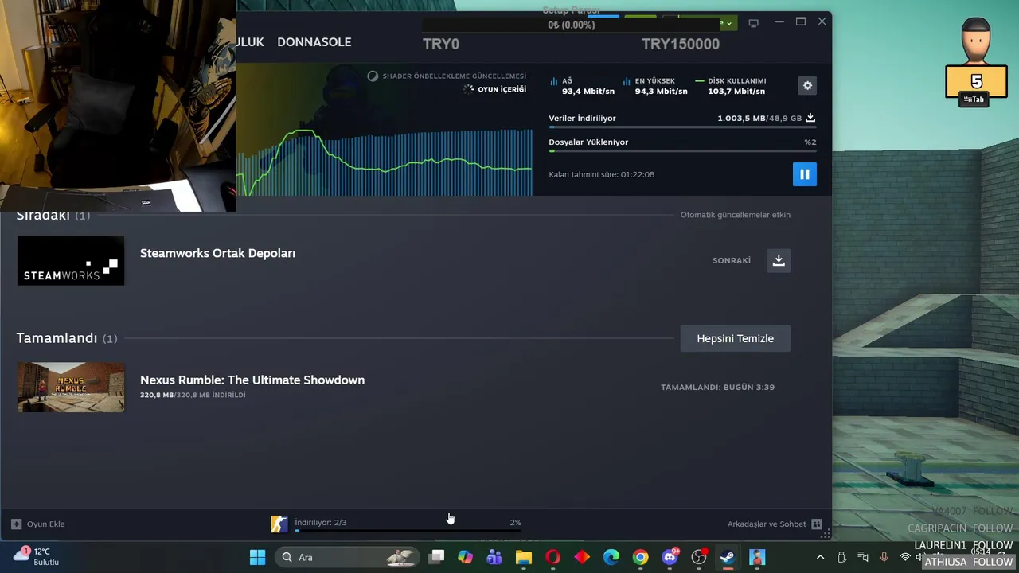Open red diamond app in taskbar

(x=582, y=557)
